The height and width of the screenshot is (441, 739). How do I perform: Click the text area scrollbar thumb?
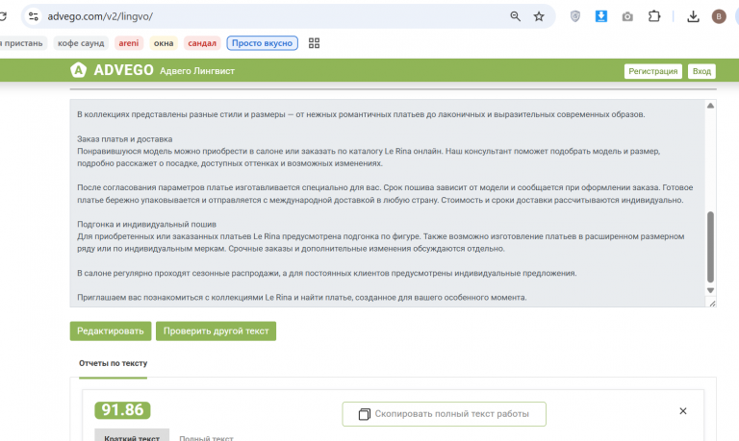710,247
